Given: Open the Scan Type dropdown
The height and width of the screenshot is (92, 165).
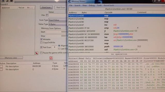Looking at the screenshot, I should tap(58, 20).
